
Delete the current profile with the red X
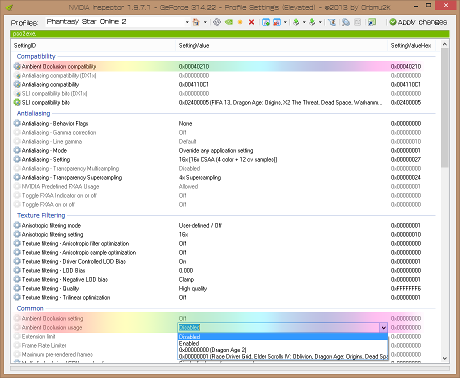[251, 22]
